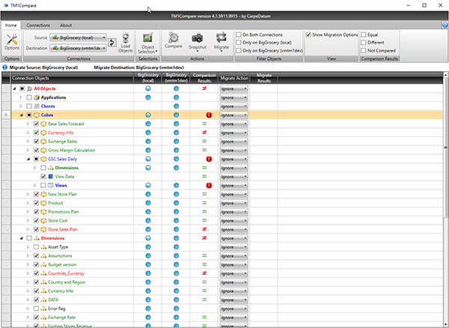Select the Gross Margin Calculation cube
449x328 pixels.
click(x=71, y=150)
